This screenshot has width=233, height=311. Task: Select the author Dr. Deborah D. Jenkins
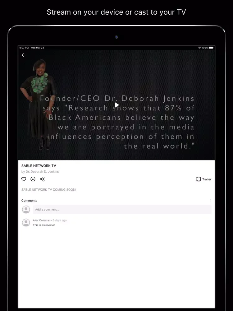click(42, 172)
